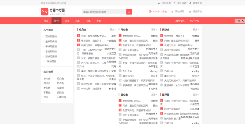Open the 书单 navigation tab
The width and height of the screenshot is (245, 124).
[x=88, y=21]
